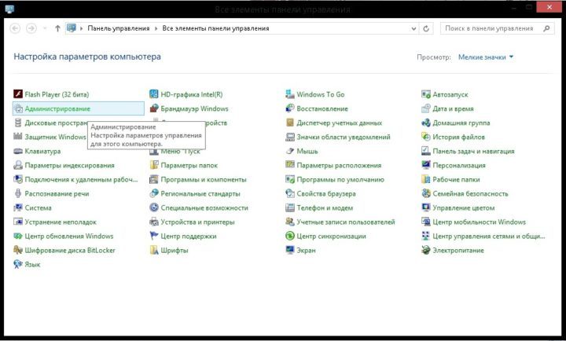The width and height of the screenshot is (566, 341).
Task: Click the Forward navigation arrow
Action: coord(31,28)
